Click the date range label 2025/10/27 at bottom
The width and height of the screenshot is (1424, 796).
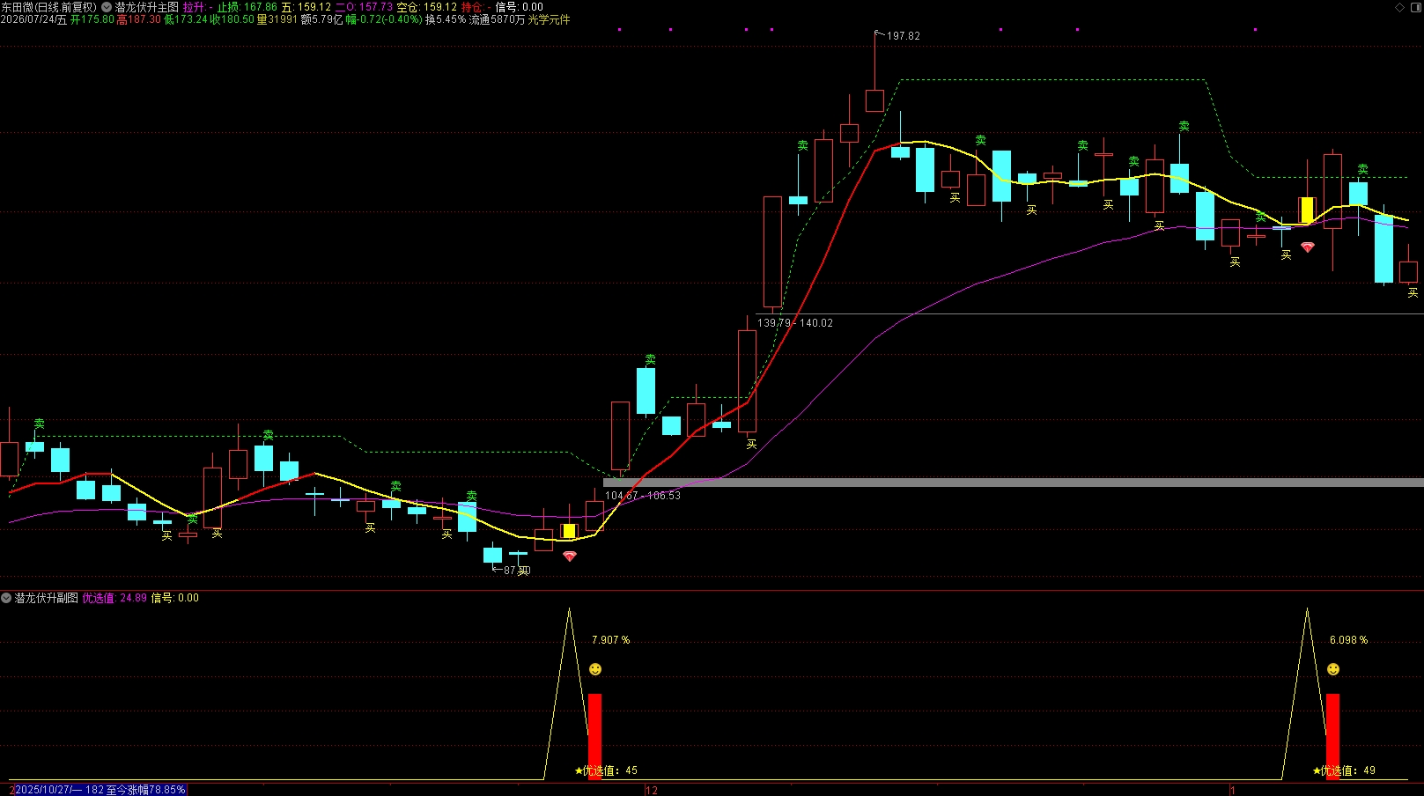coord(98,790)
